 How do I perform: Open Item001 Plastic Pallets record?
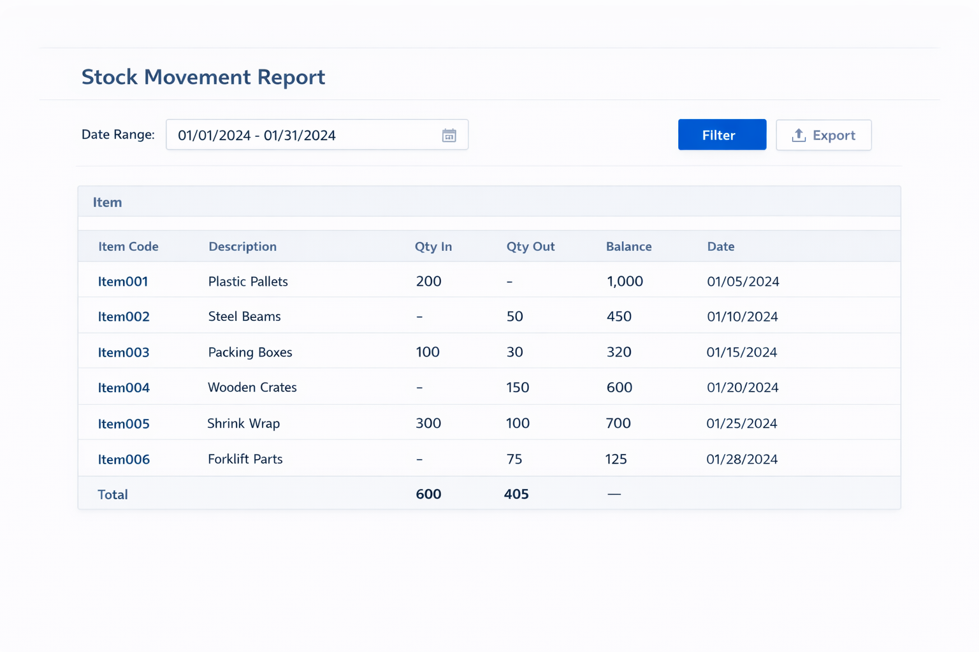point(123,281)
